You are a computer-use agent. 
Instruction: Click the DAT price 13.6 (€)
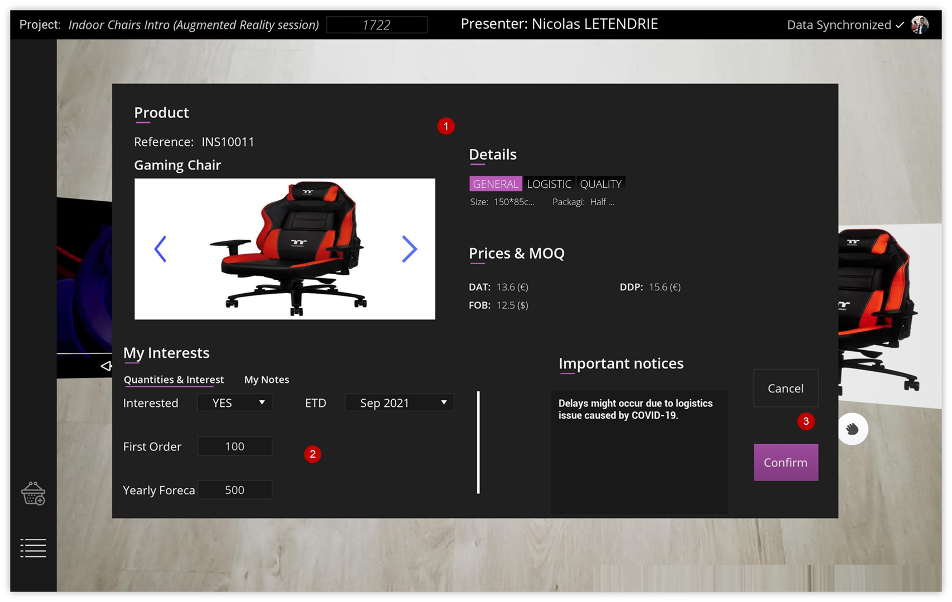512,287
